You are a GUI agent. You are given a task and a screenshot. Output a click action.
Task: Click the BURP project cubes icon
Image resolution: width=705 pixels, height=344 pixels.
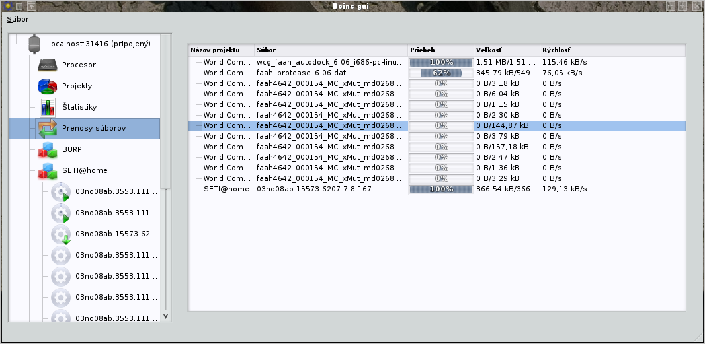coord(48,149)
